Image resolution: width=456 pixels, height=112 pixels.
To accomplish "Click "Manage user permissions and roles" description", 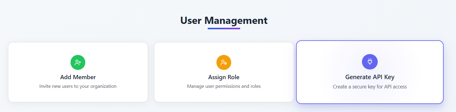I will coord(224,86).
